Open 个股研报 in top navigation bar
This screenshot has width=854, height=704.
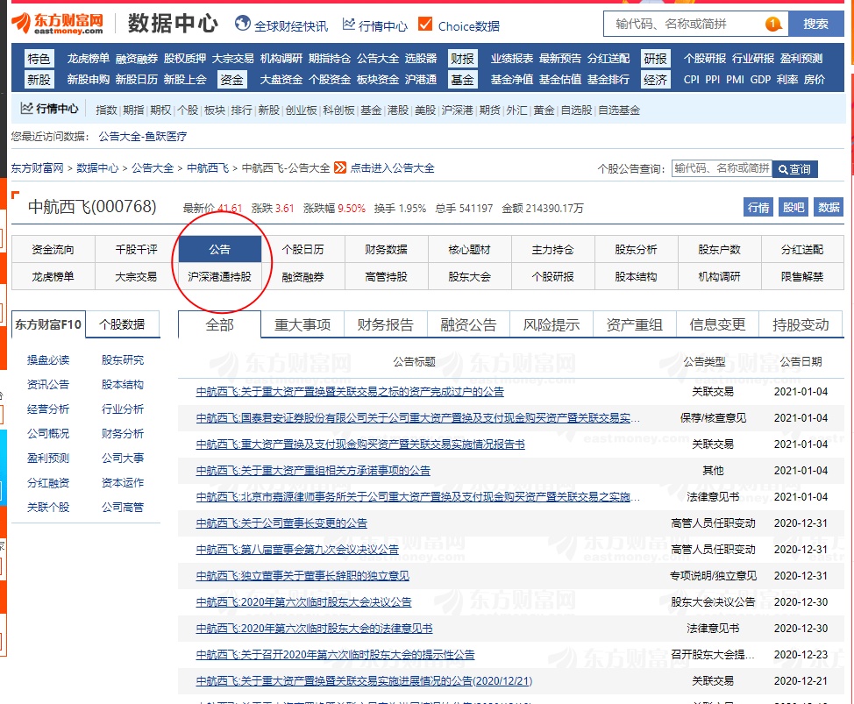tap(705, 58)
